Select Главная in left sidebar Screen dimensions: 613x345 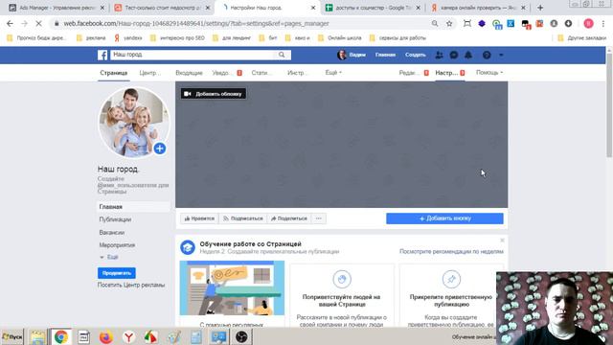pos(134,207)
